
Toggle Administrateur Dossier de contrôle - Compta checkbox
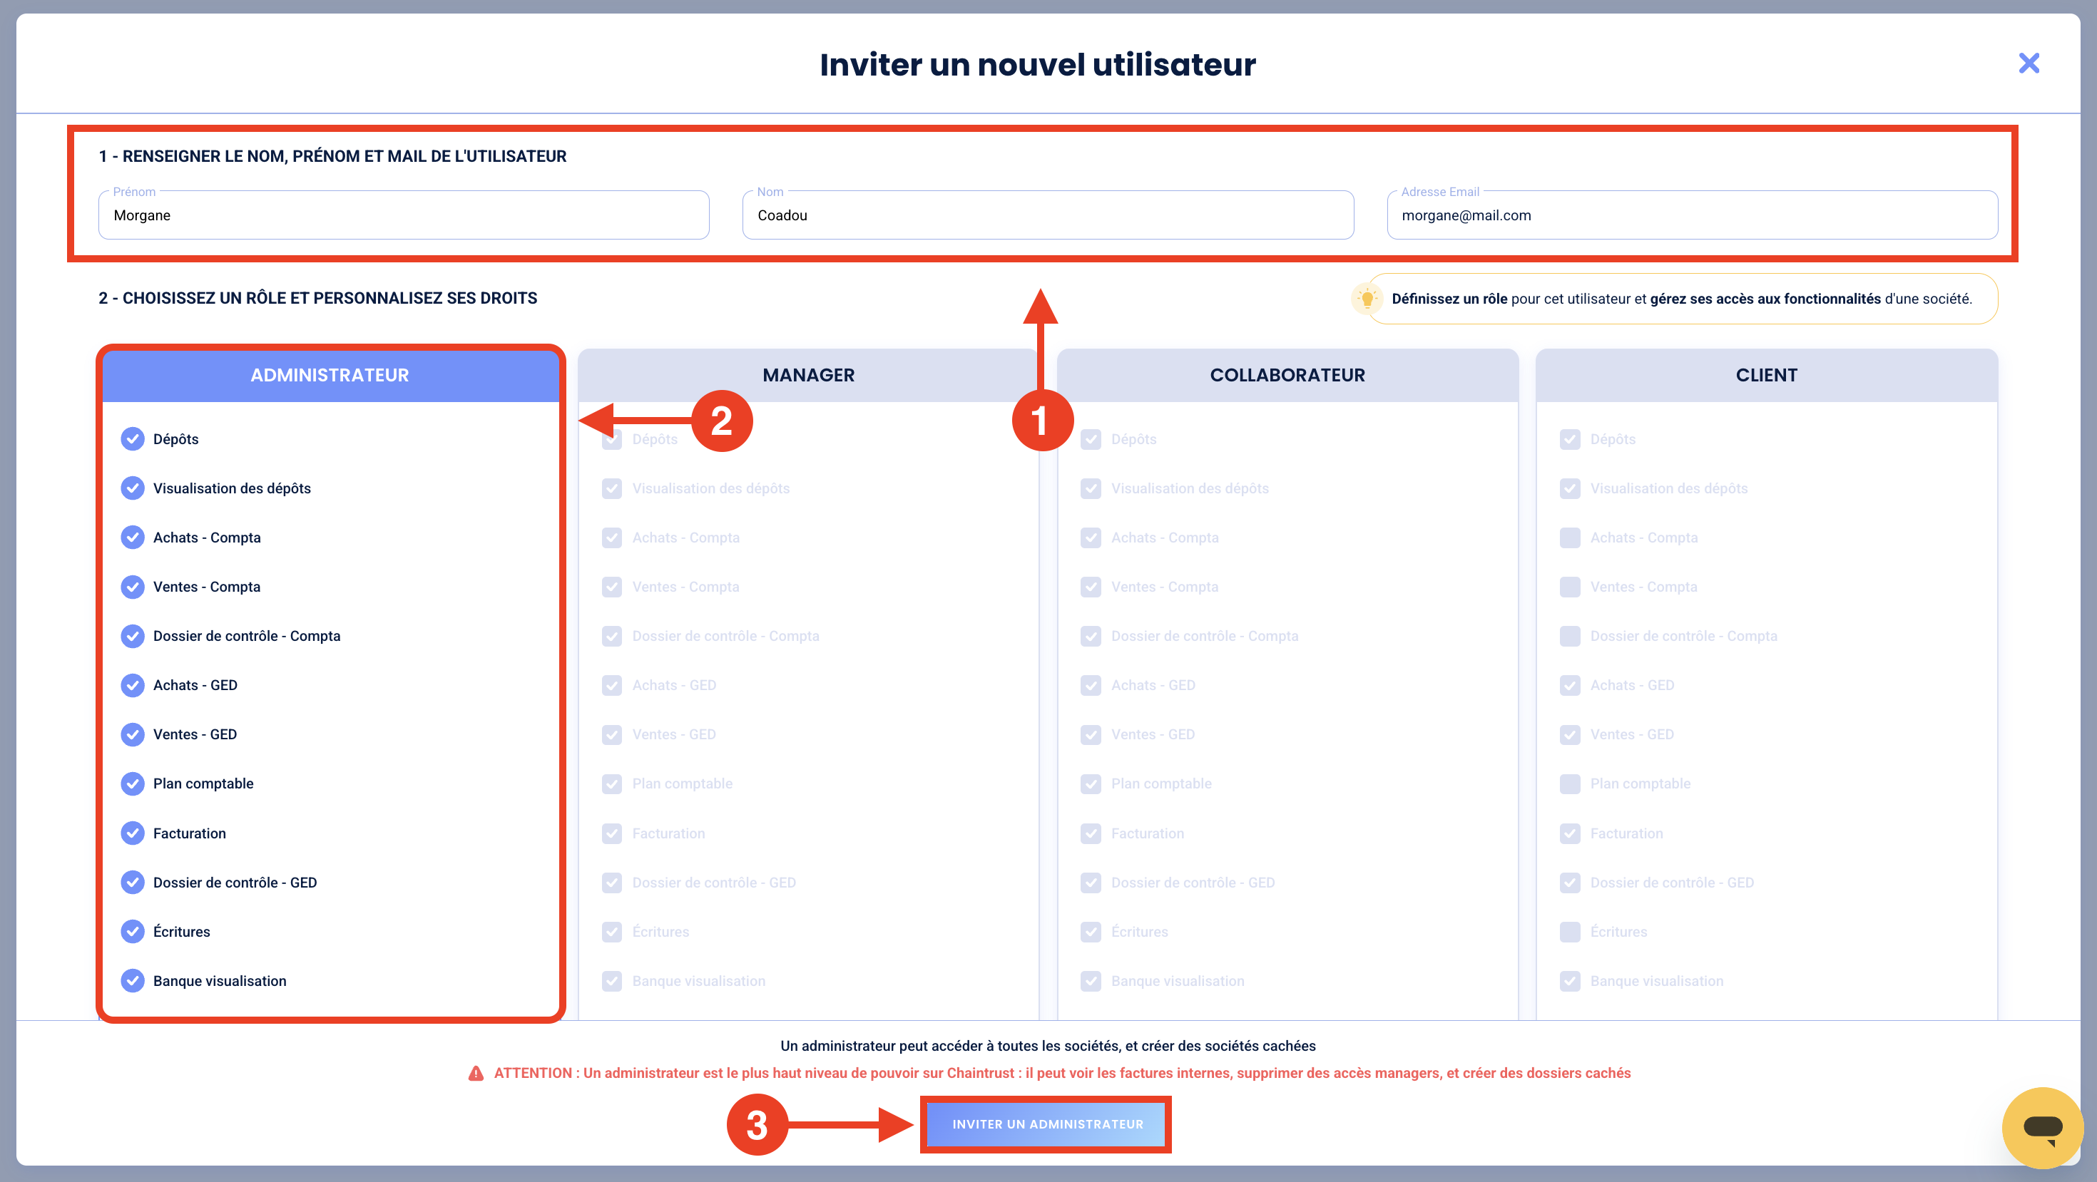click(133, 636)
